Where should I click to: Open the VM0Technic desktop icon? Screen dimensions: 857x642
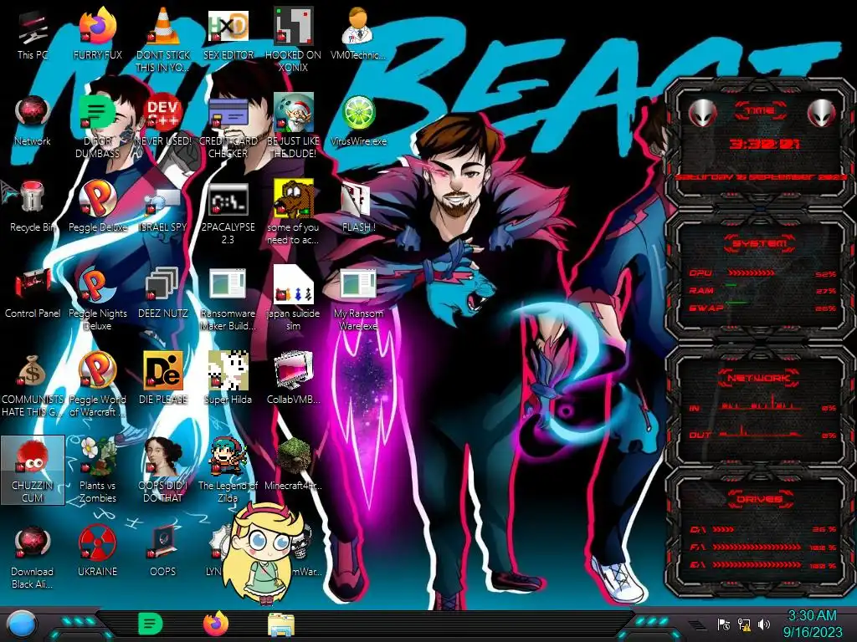(x=358, y=34)
